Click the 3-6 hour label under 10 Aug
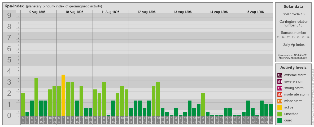314x127 pixels. pos(63,120)
